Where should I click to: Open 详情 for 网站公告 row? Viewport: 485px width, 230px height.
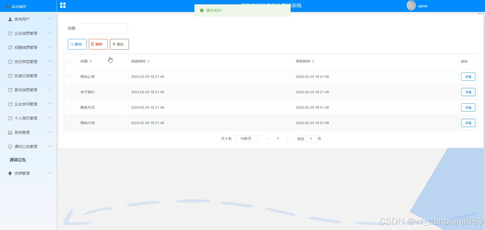[468, 77]
